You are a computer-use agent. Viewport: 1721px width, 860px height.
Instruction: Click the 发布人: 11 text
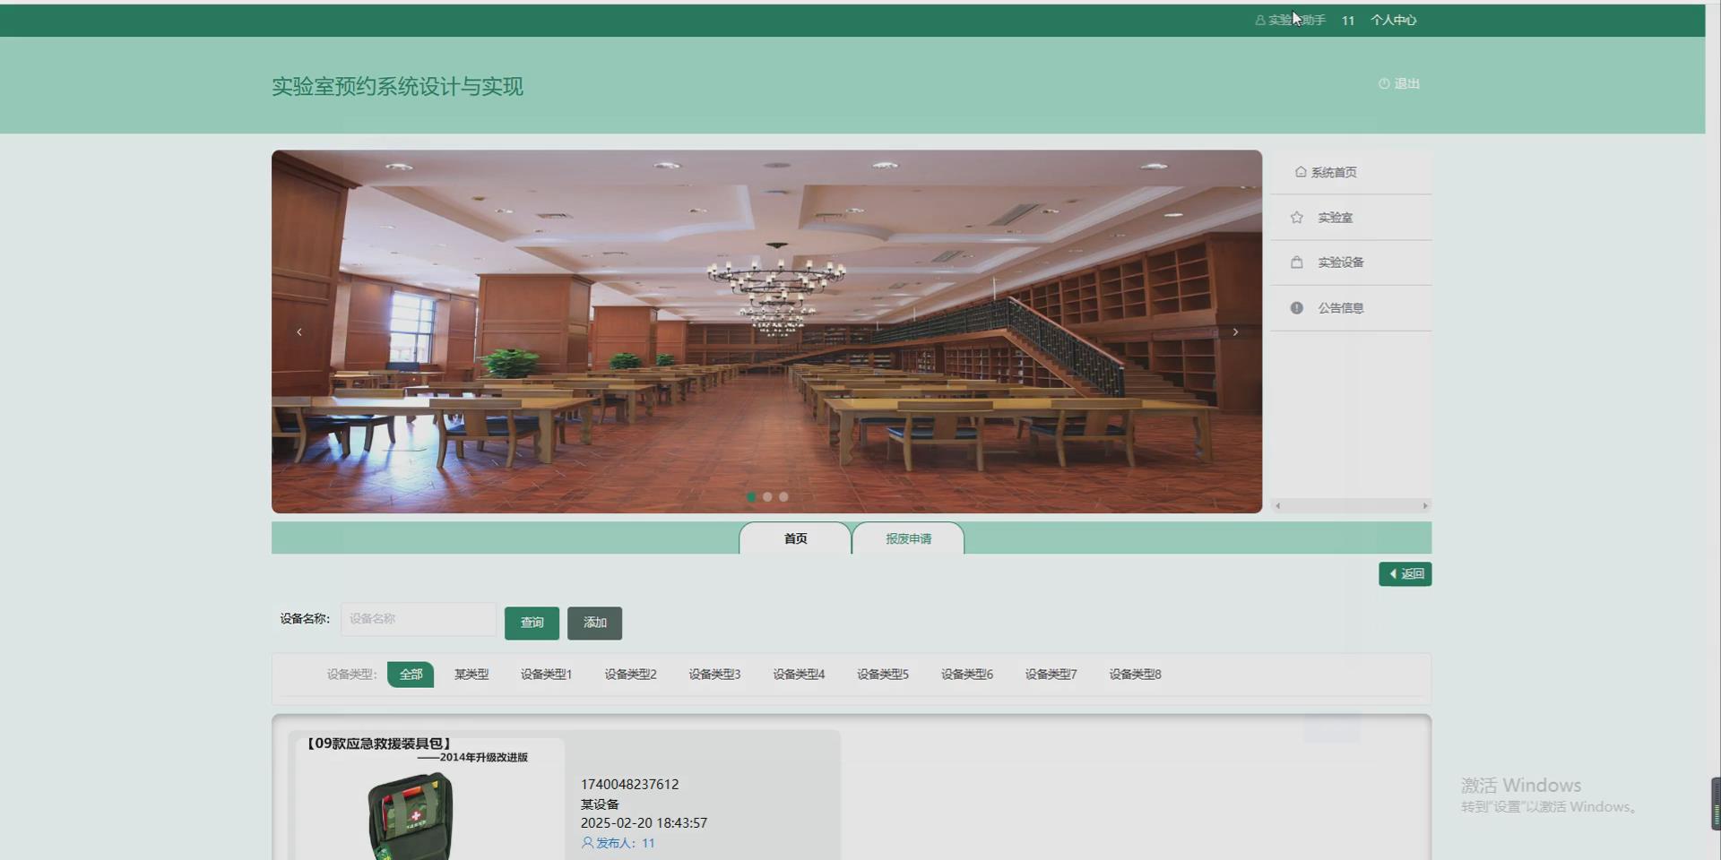626,843
